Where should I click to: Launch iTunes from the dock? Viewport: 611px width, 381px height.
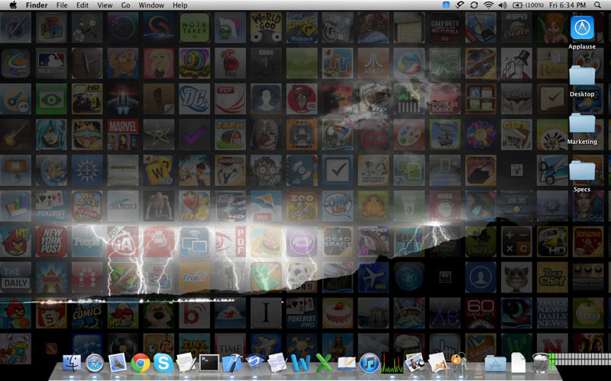(x=369, y=363)
